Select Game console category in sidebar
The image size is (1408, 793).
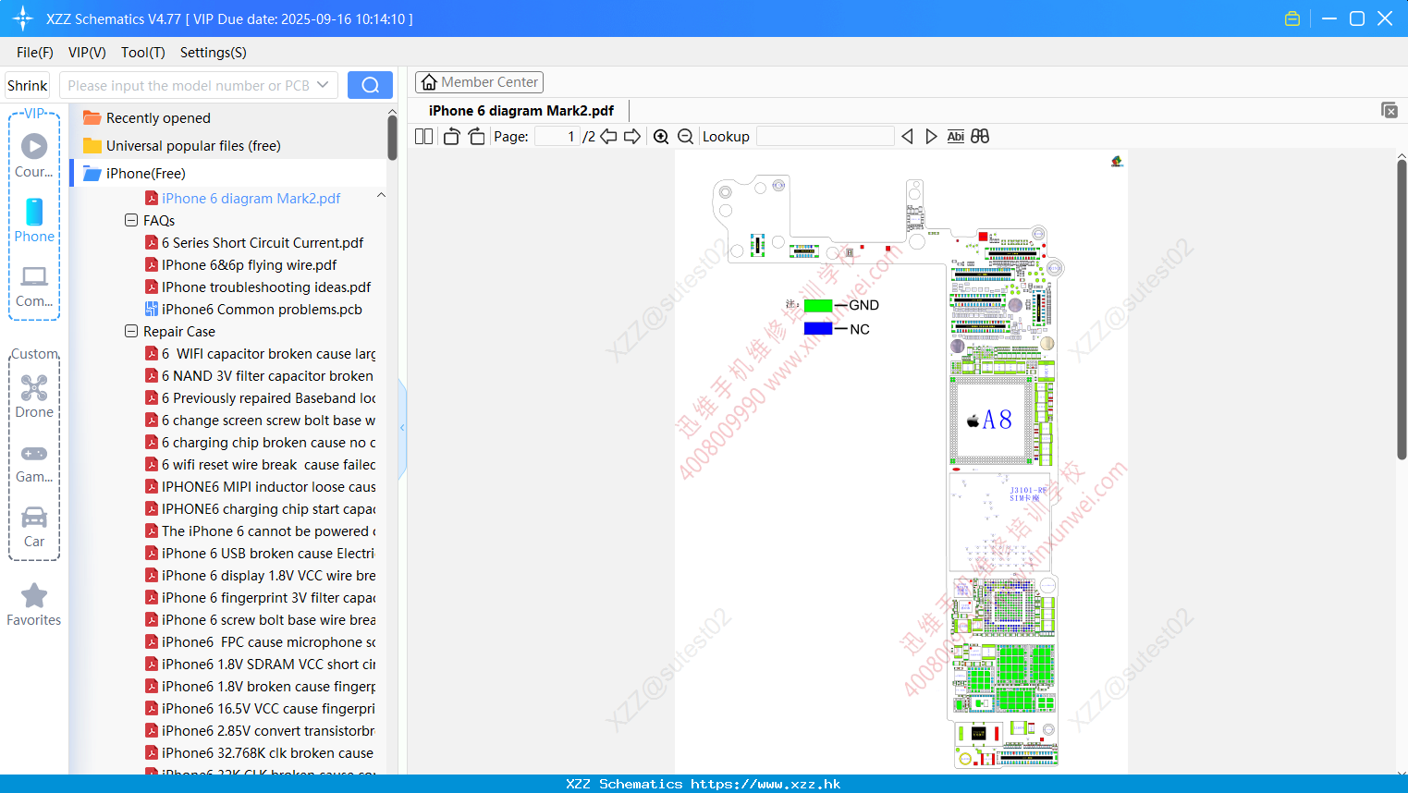(x=34, y=462)
